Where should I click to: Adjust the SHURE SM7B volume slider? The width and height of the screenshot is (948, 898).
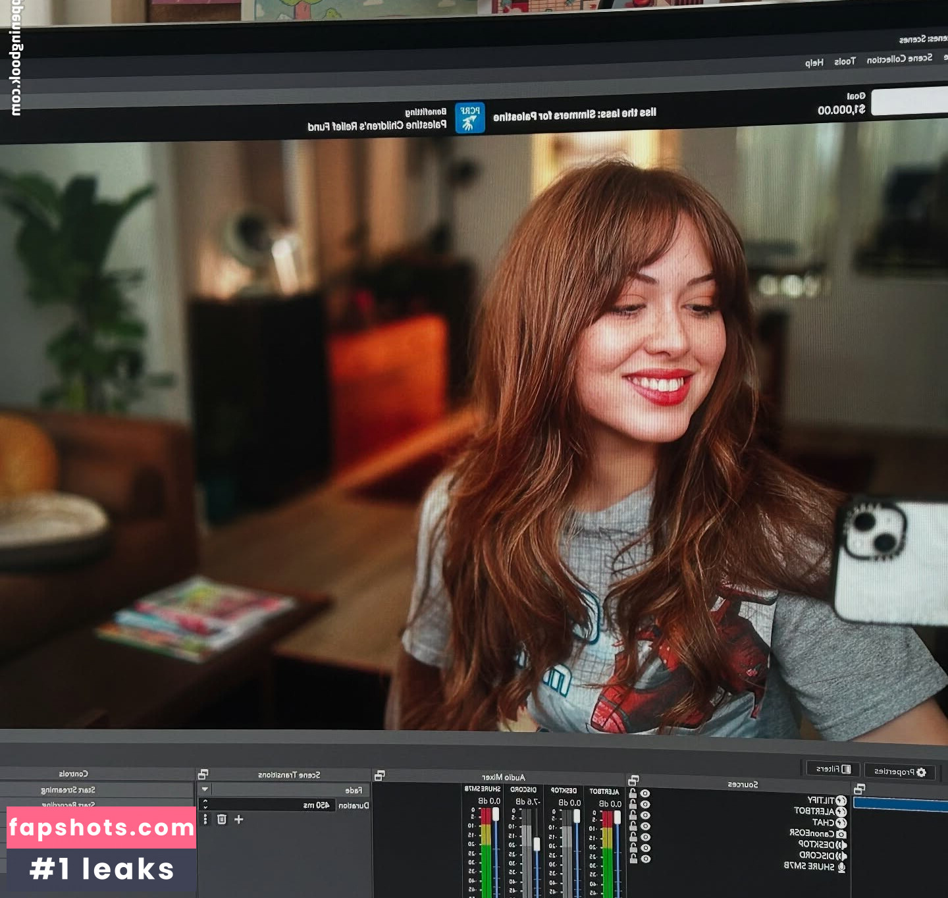tap(496, 814)
